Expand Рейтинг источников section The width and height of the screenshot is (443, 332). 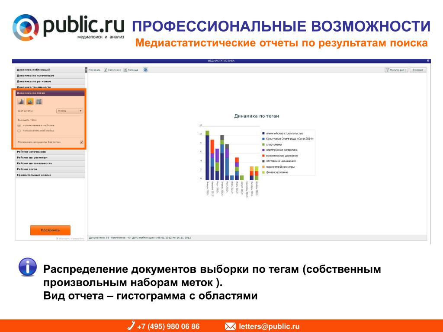tap(50, 152)
